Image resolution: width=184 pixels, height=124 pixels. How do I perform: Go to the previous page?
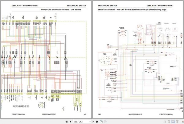(71, 122)
